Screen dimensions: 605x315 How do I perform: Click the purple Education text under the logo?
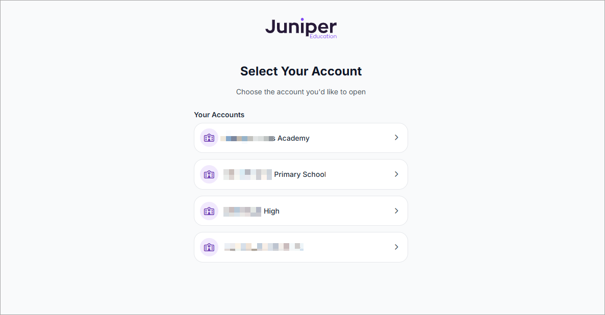point(323,36)
